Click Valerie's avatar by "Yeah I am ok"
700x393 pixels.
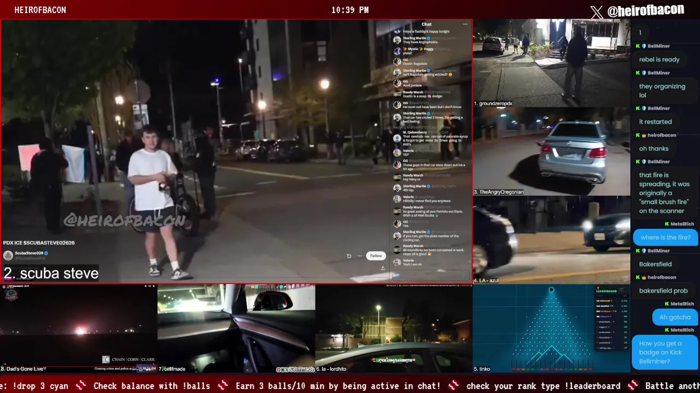[x=398, y=262]
